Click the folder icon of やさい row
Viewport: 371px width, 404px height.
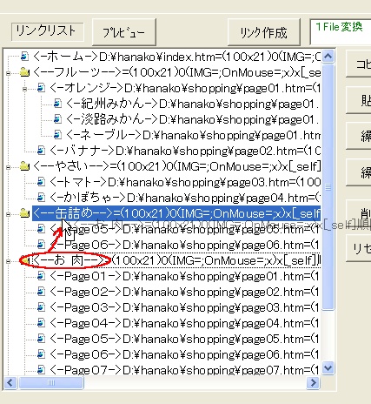[24, 166]
